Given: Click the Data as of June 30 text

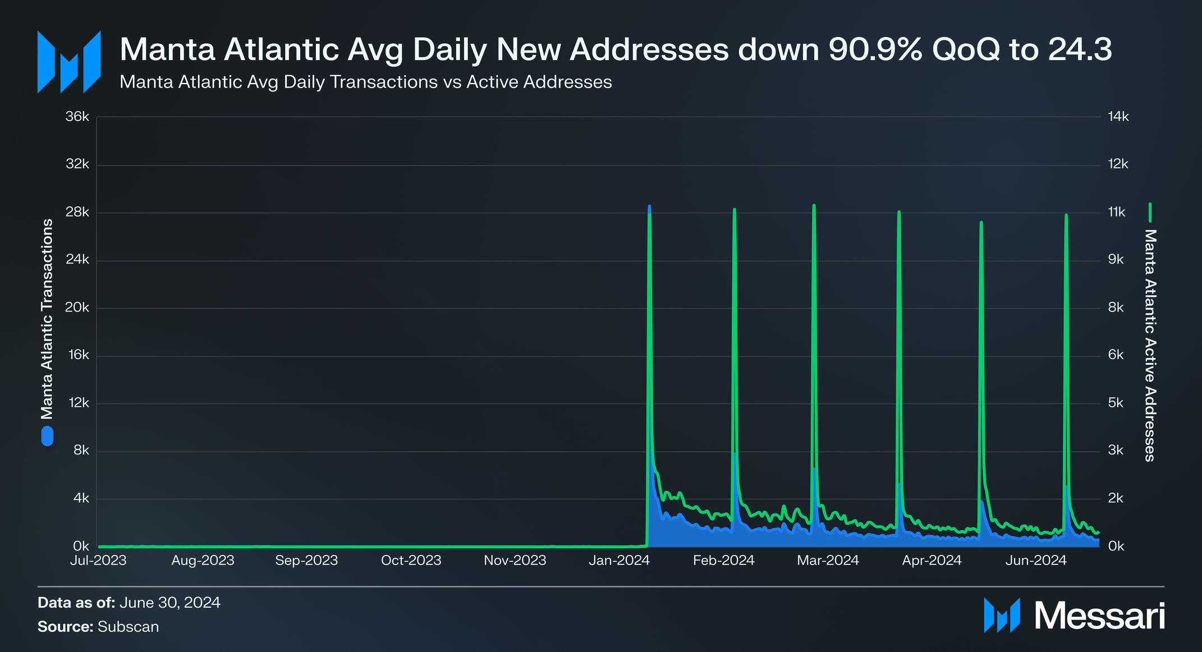Looking at the screenshot, I should (x=129, y=603).
